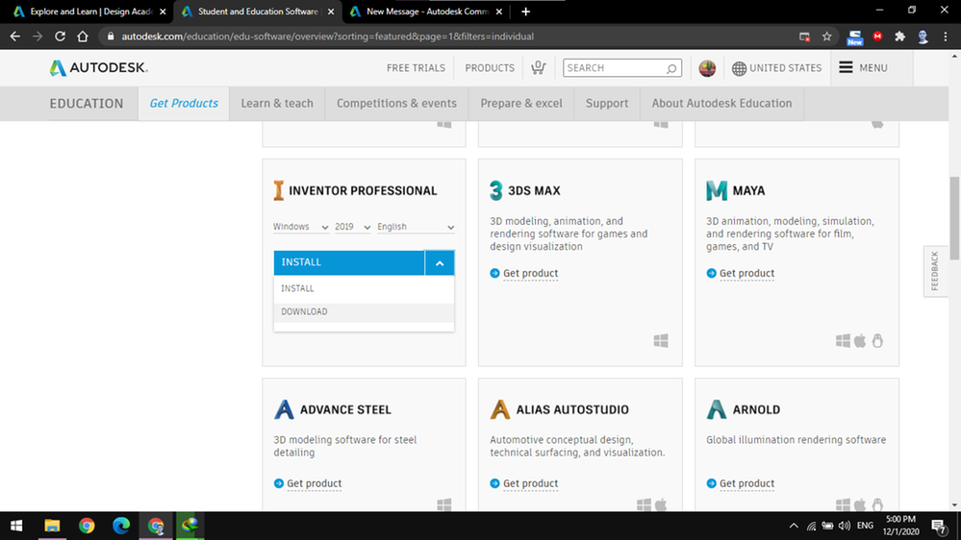This screenshot has width=961, height=540.
Task: Open a new browser tab
Action: (525, 12)
